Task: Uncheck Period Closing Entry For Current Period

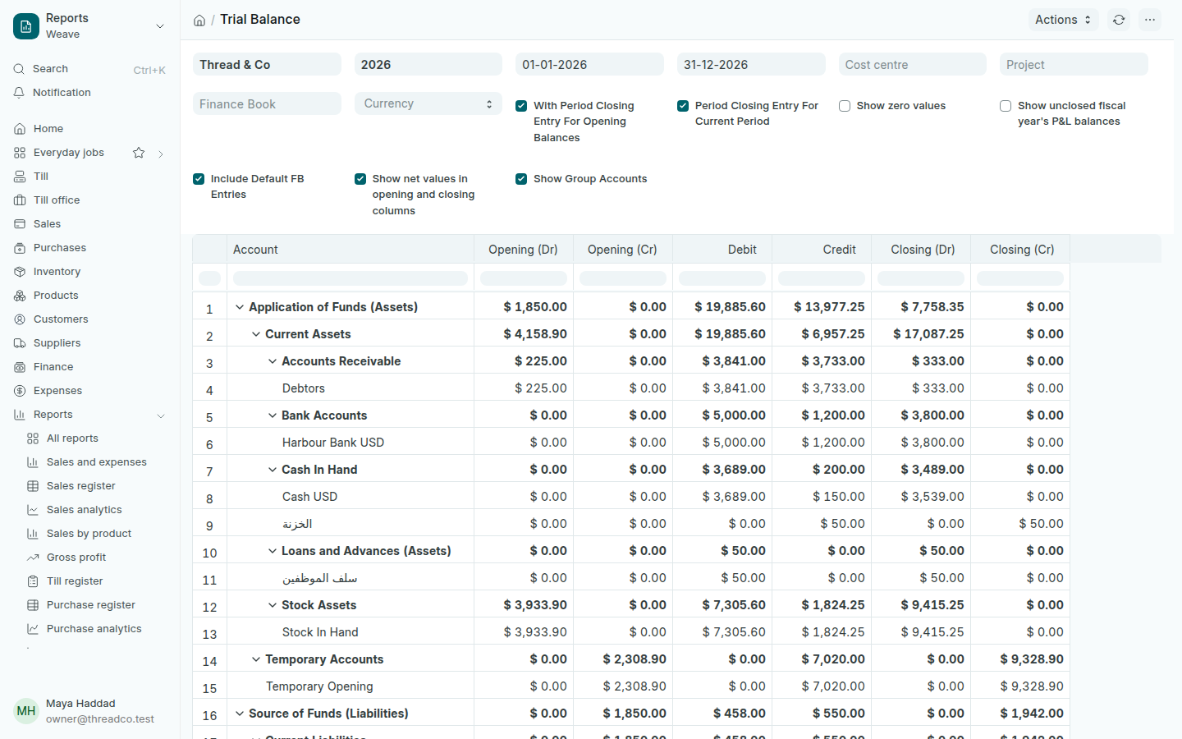Action: click(x=683, y=106)
